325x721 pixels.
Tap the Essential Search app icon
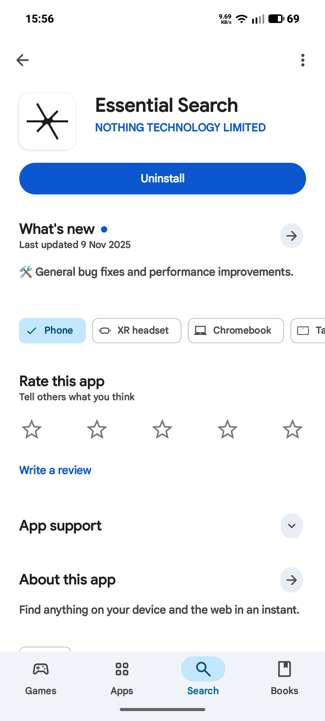[x=48, y=121]
